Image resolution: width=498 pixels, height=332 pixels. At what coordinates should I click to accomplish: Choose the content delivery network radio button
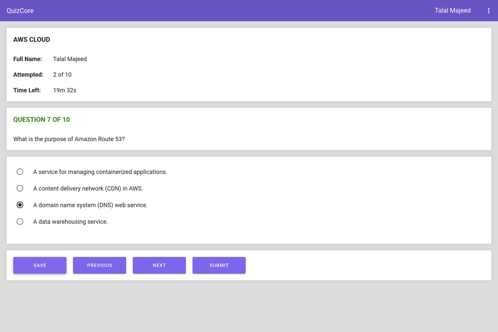(20, 188)
